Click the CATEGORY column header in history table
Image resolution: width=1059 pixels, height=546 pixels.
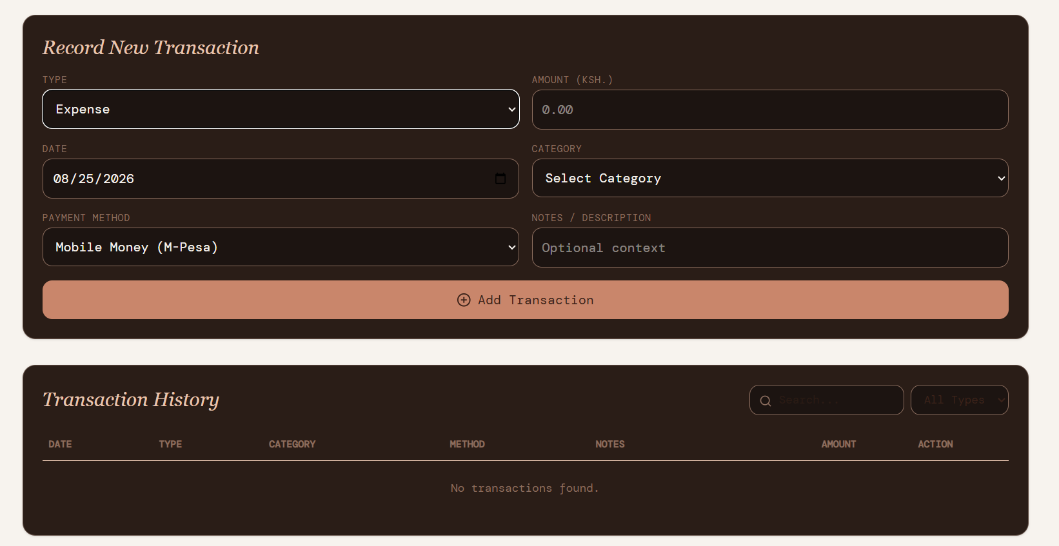292,444
